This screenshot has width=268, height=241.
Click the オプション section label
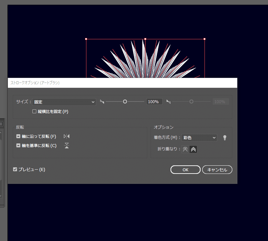[164, 127]
